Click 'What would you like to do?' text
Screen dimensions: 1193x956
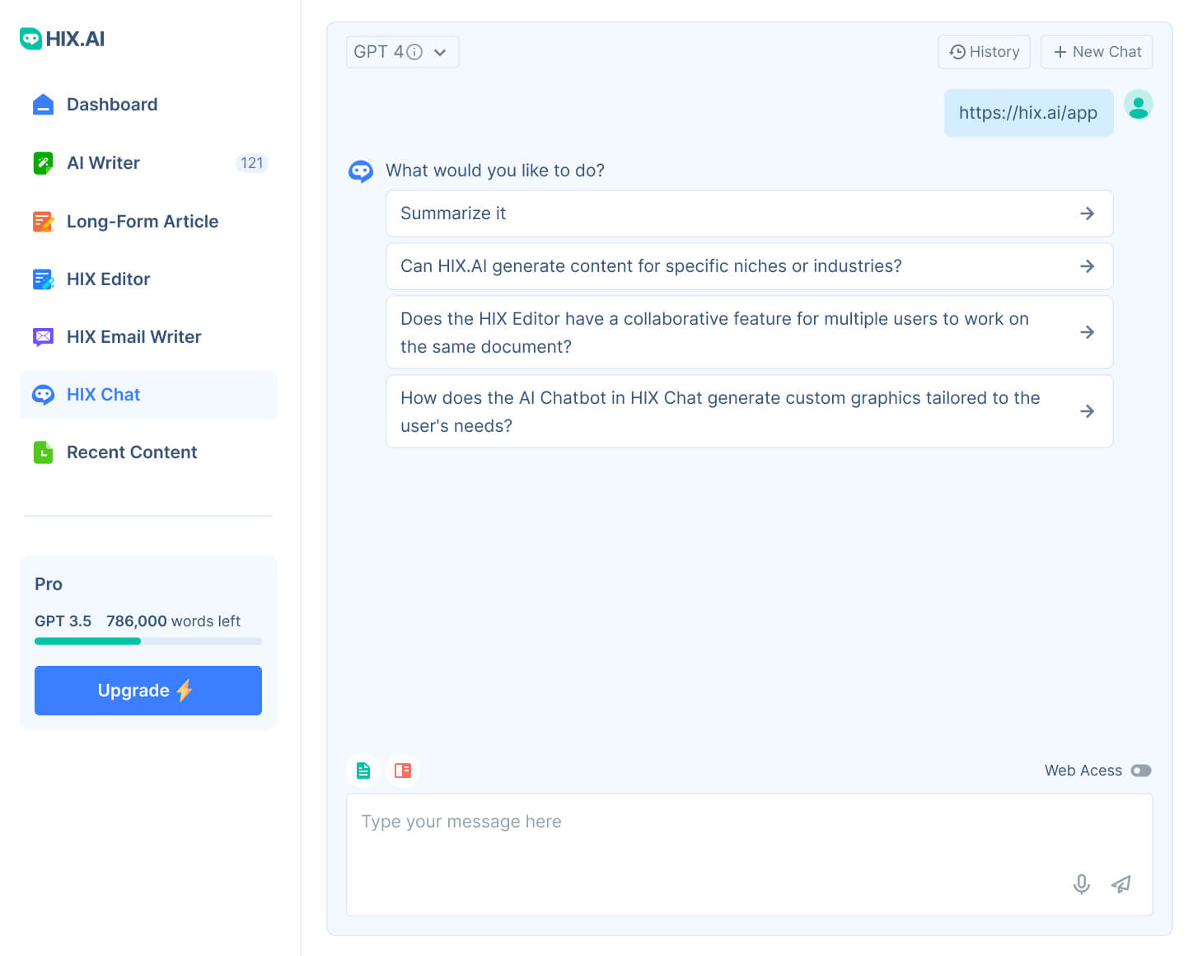[495, 171]
